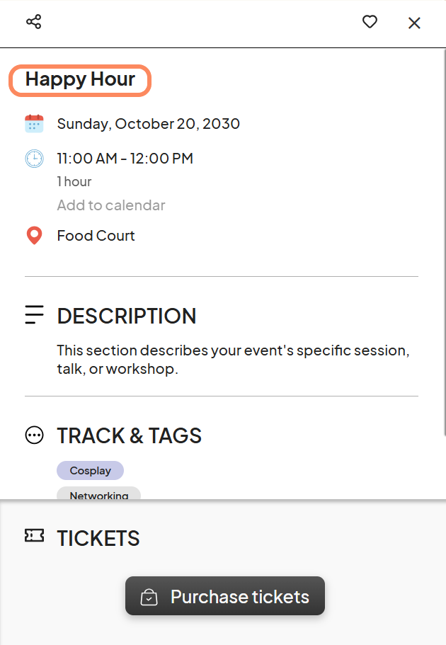Screen dimensions: 446x645
Task: Select the Networking tag
Action: tap(98, 493)
